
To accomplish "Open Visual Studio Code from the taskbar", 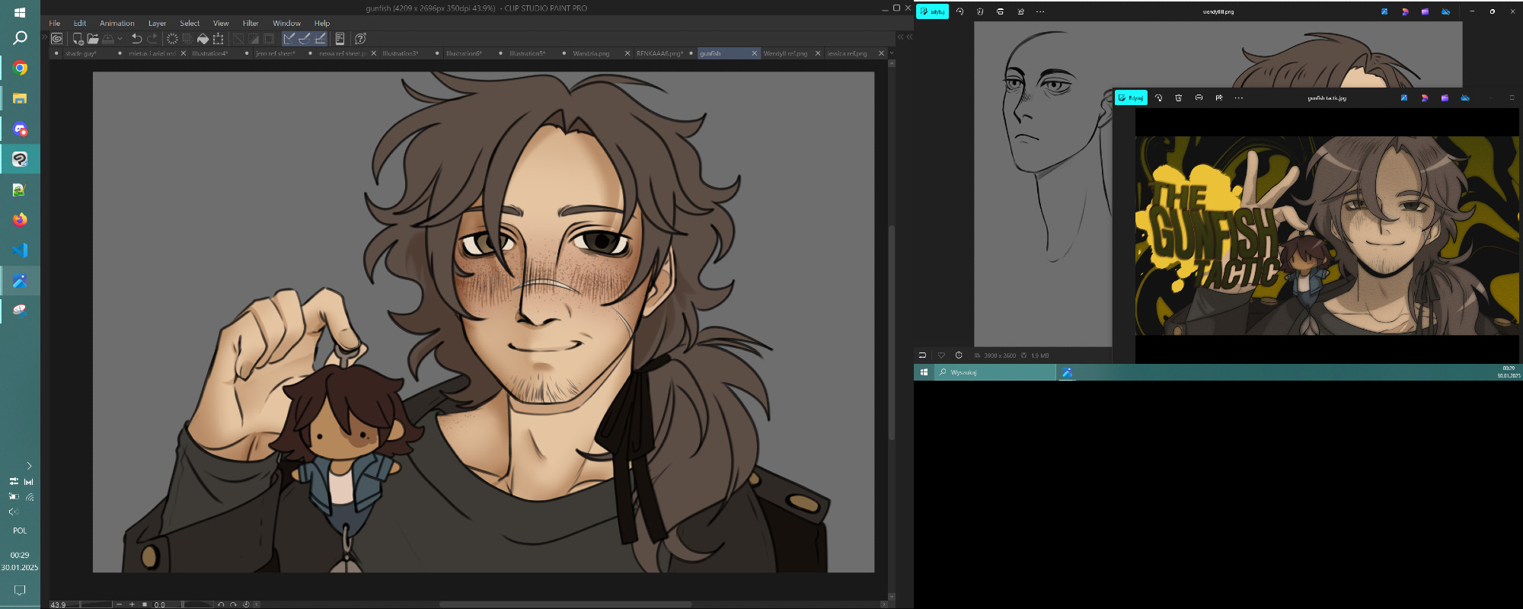I will tap(20, 250).
